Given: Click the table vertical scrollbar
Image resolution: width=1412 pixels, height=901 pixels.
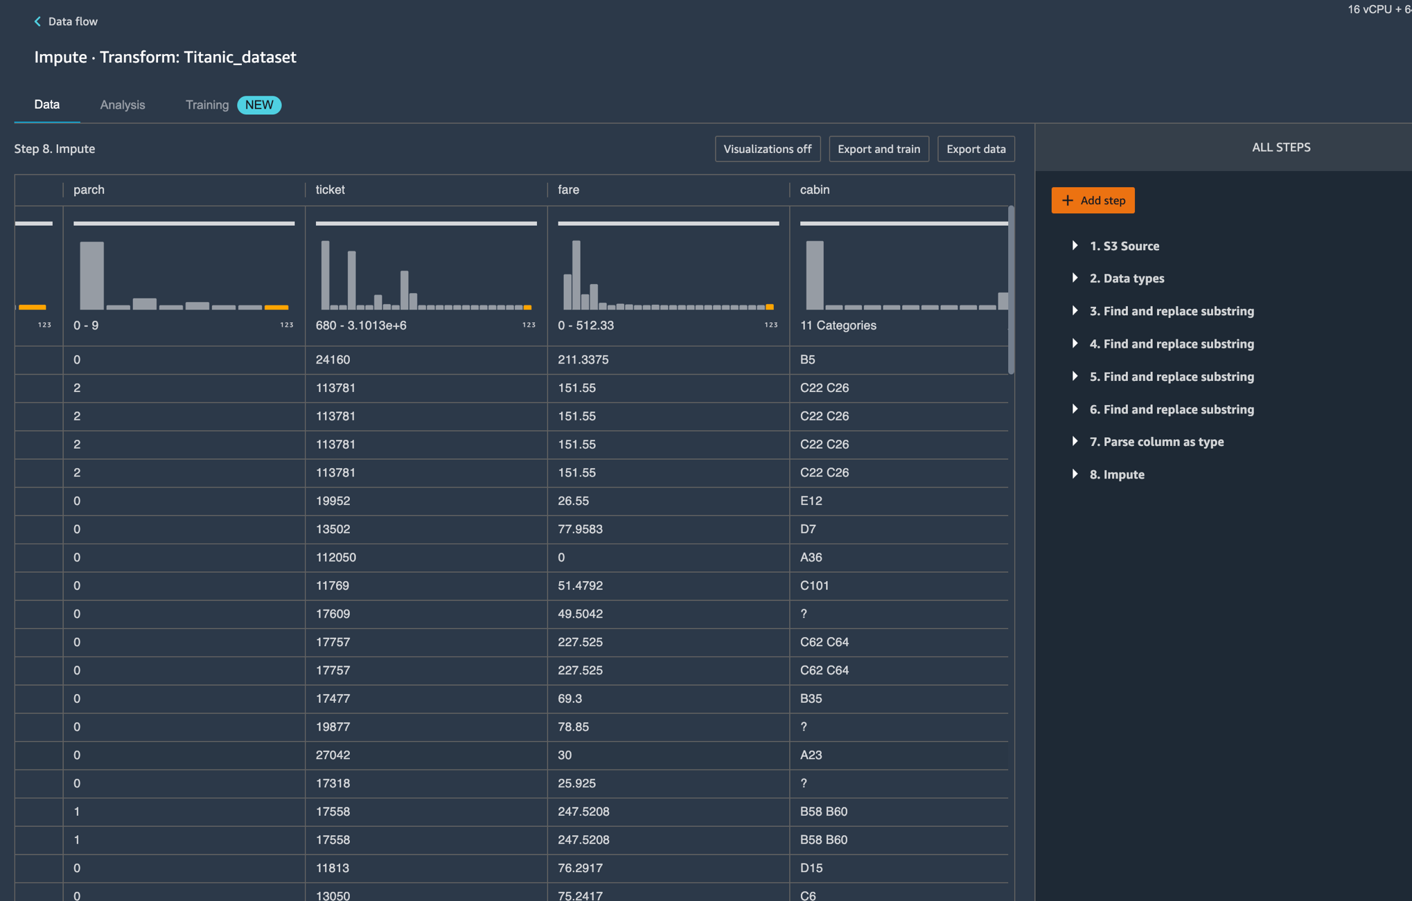Looking at the screenshot, I should pos(1011,289).
